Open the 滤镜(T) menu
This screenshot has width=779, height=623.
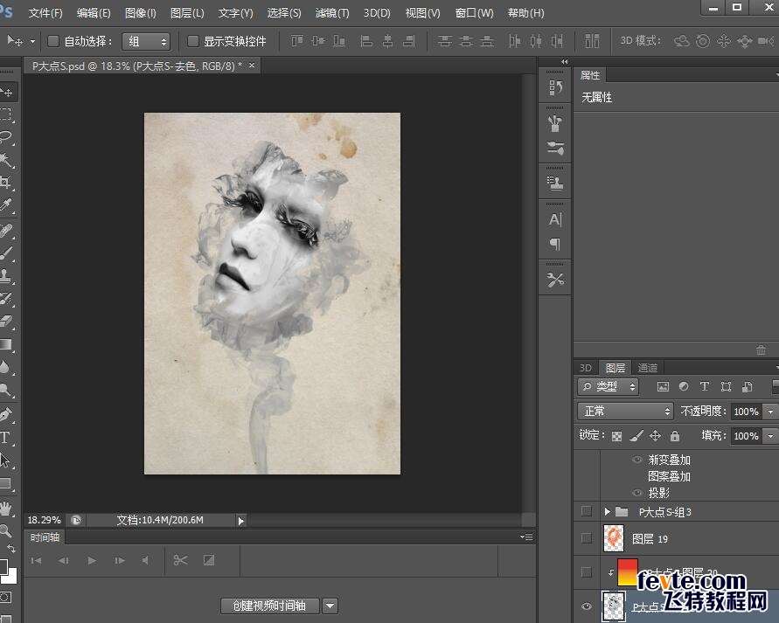pos(332,13)
